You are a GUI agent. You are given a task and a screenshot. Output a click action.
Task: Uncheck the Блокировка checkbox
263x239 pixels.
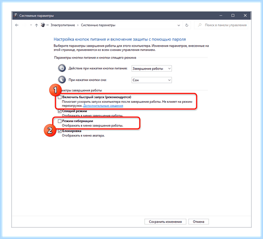click(60, 131)
